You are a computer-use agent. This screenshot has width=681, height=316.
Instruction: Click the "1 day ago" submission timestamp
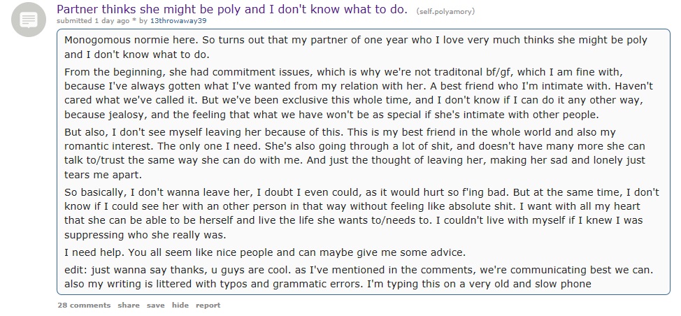[112, 21]
